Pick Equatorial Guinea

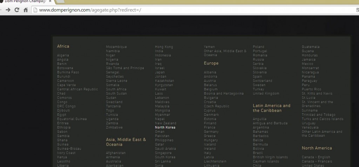(72, 119)
